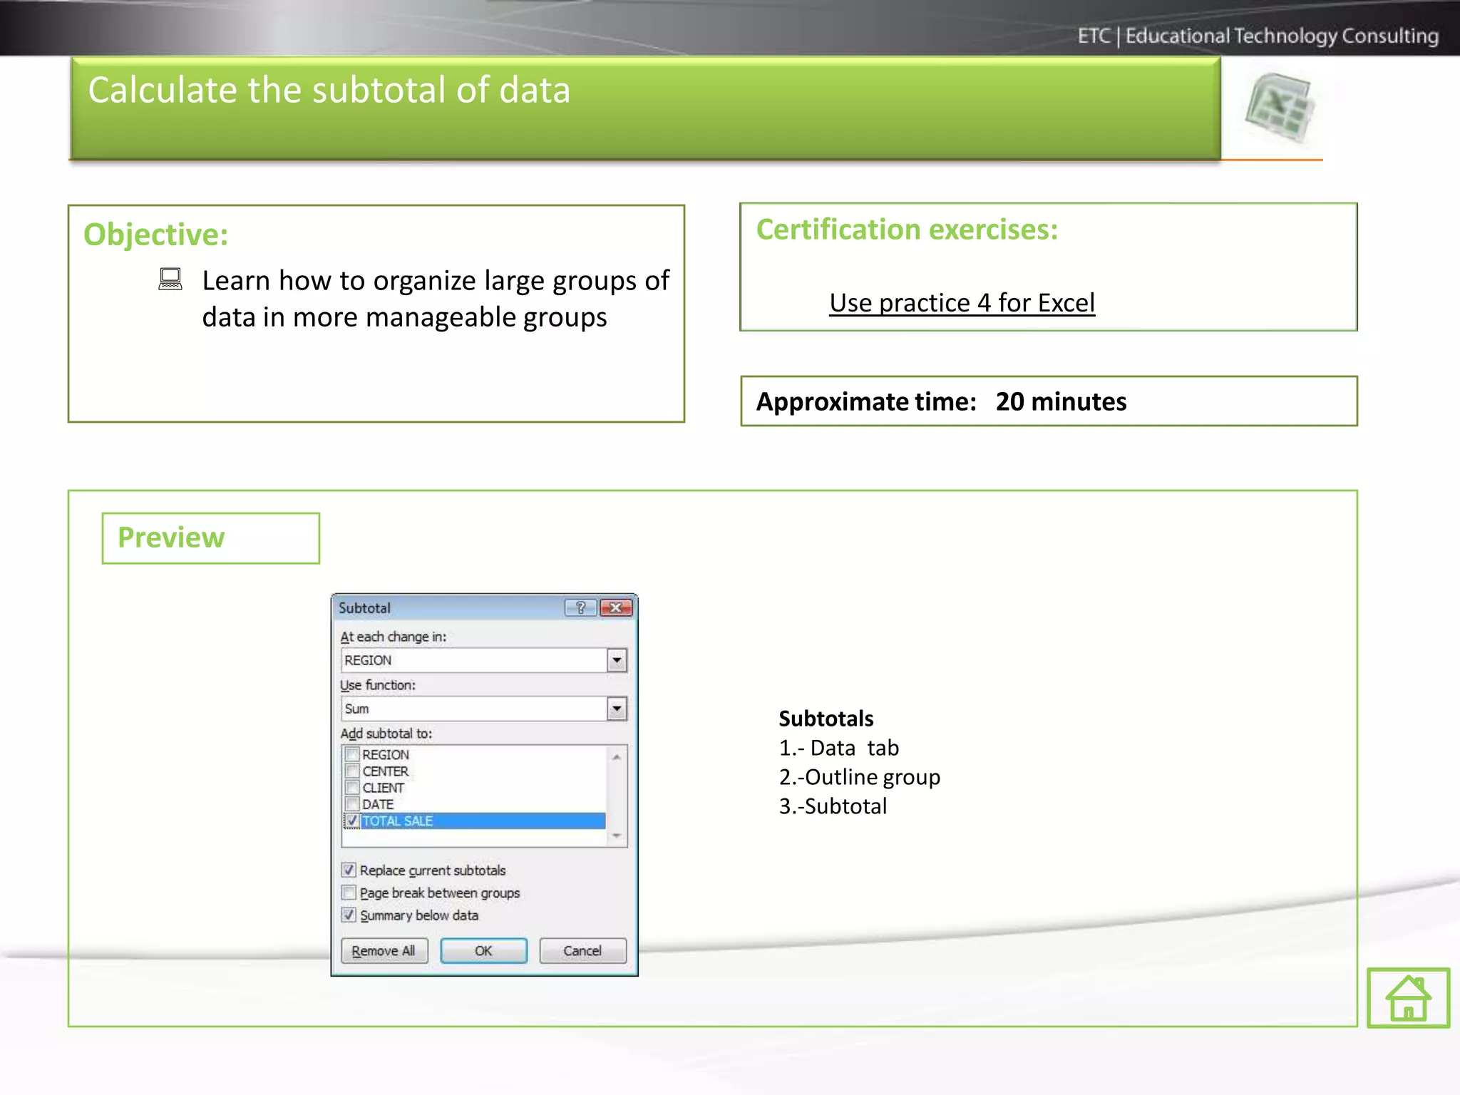Click the 'Subtotals' bold heading
Image resolution: width=1460 pixels, height=1095 pixels.
pos(826,719)
